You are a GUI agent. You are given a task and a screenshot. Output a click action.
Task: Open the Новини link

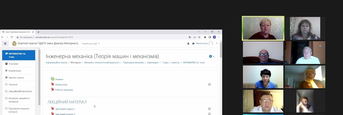point(59,79)
